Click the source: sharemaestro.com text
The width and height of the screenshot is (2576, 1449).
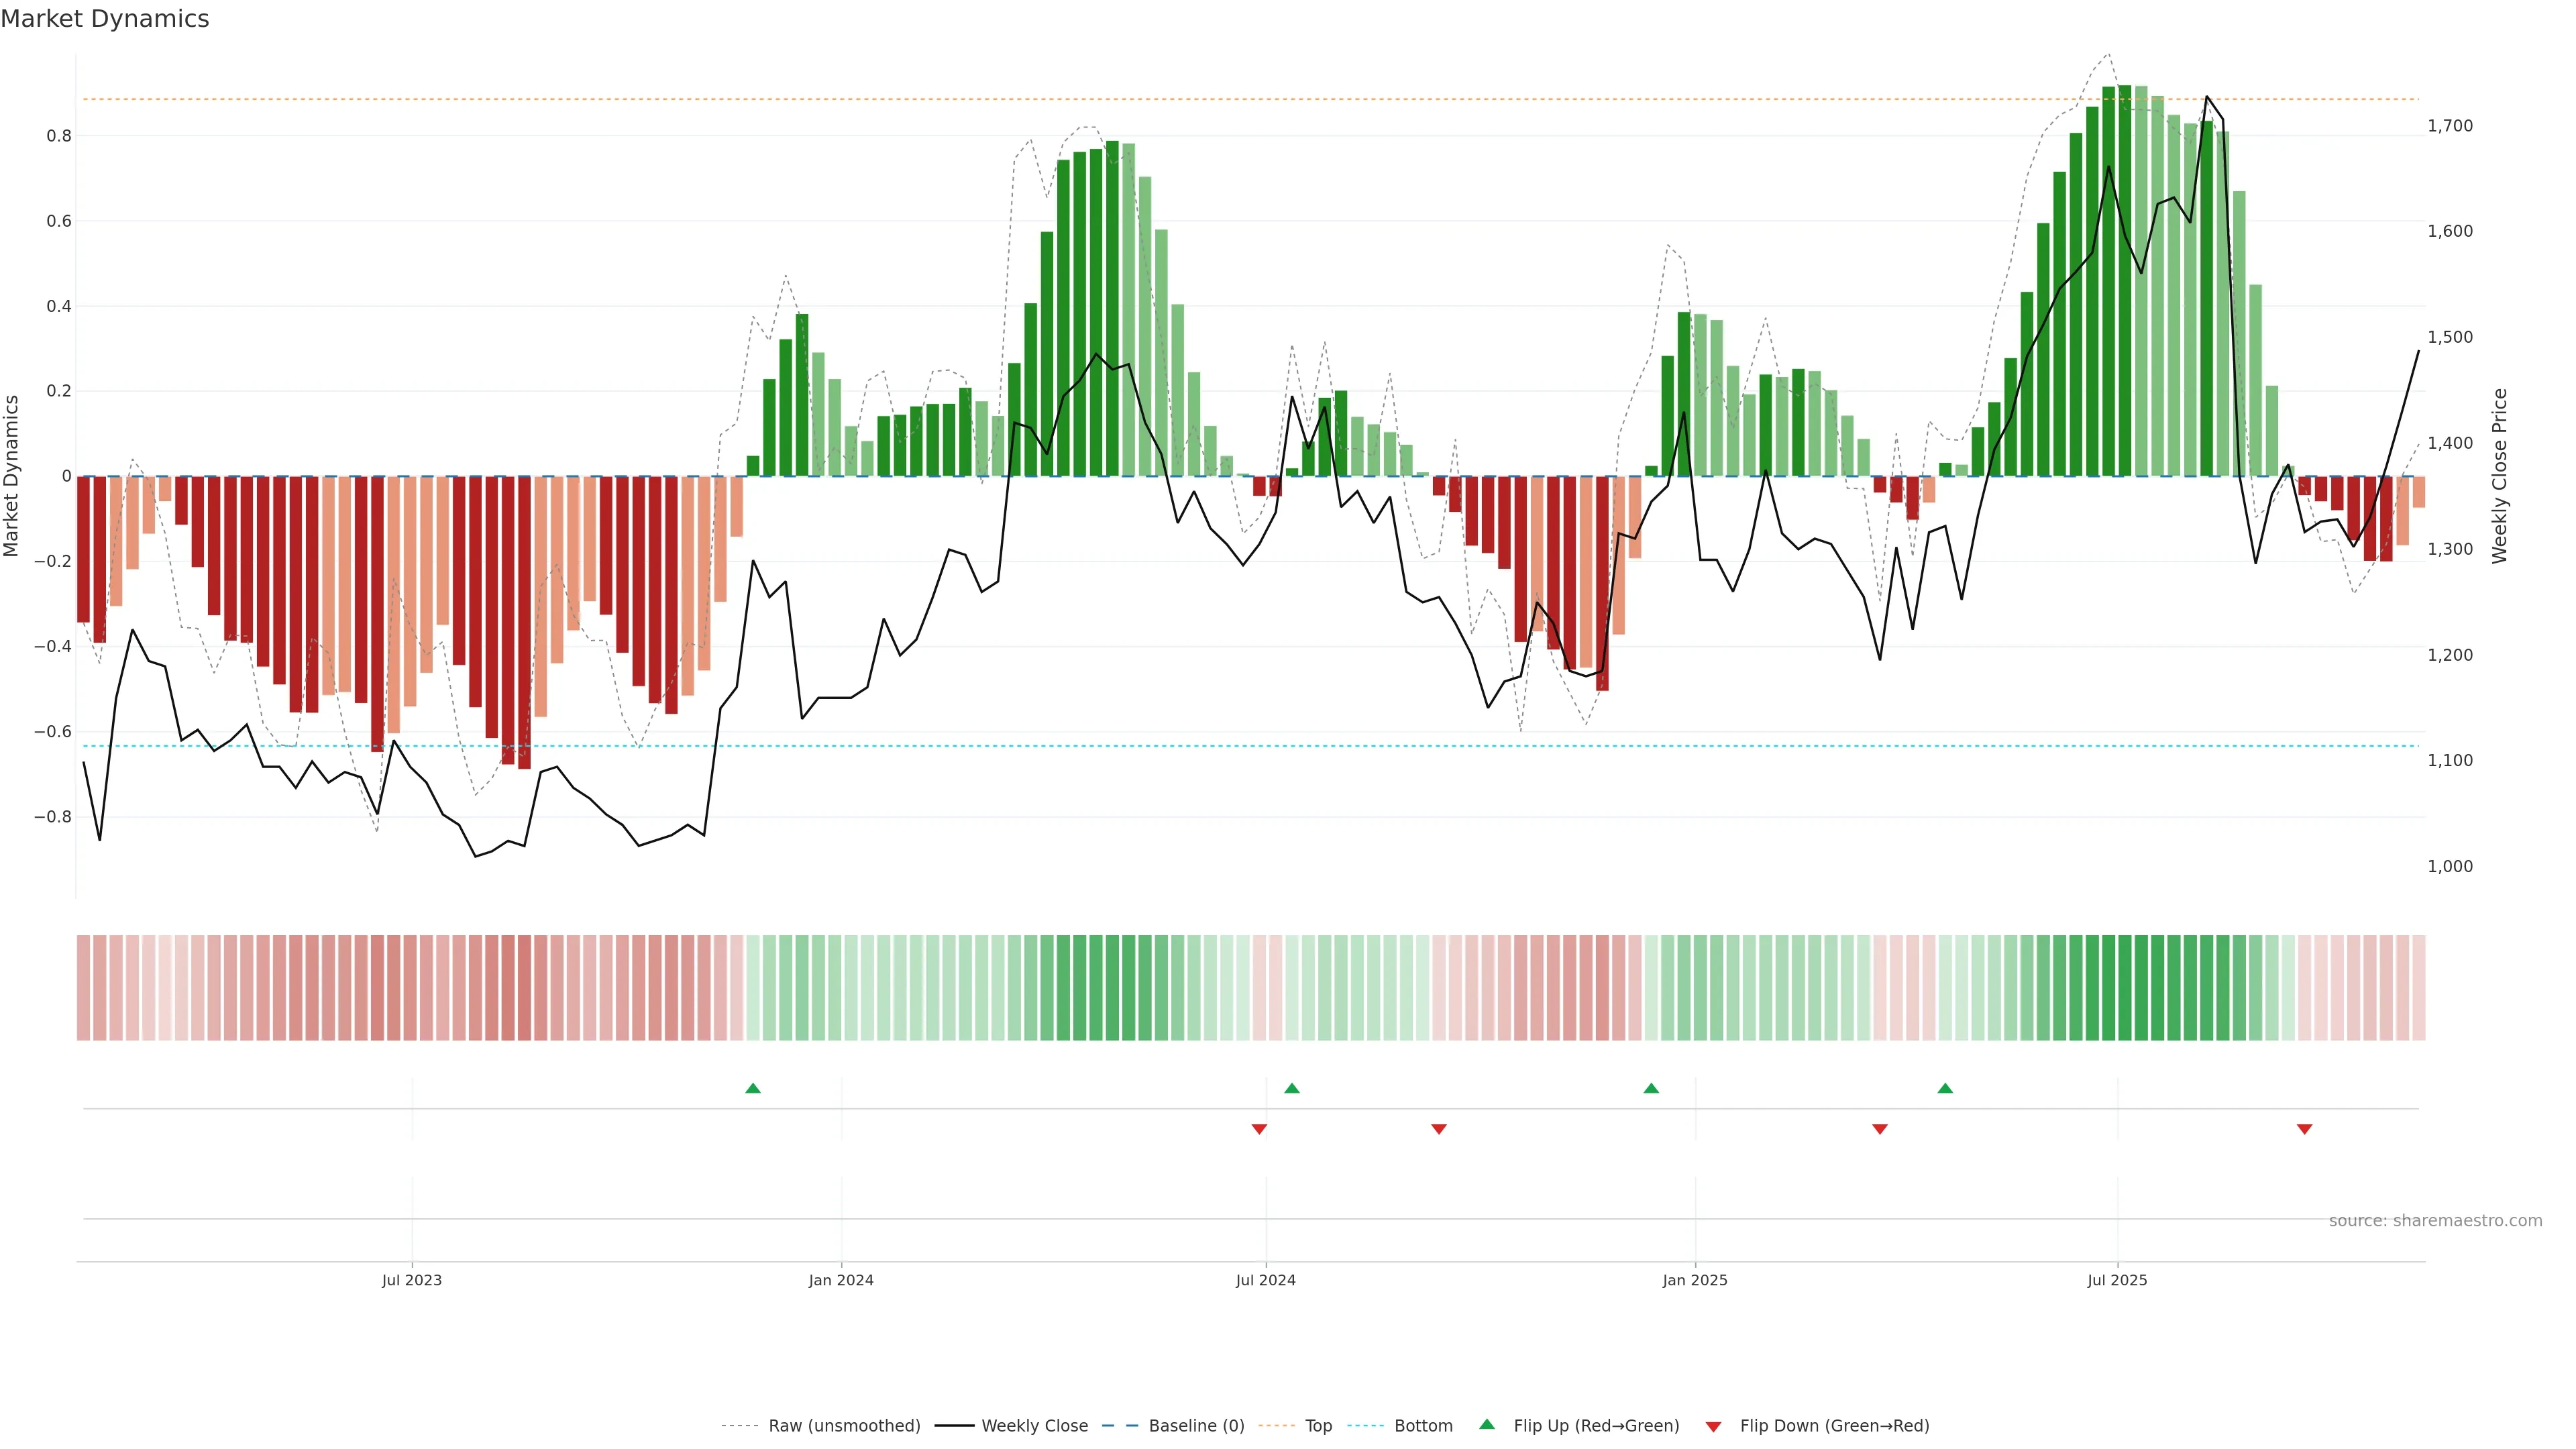(2435, 1221)
